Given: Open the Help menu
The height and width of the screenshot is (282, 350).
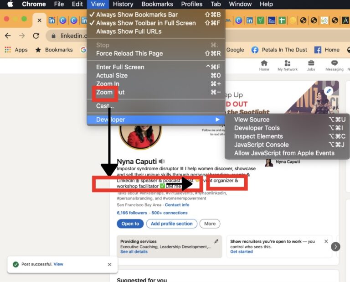Looking at the screenshot, I should tap(266, 4).
